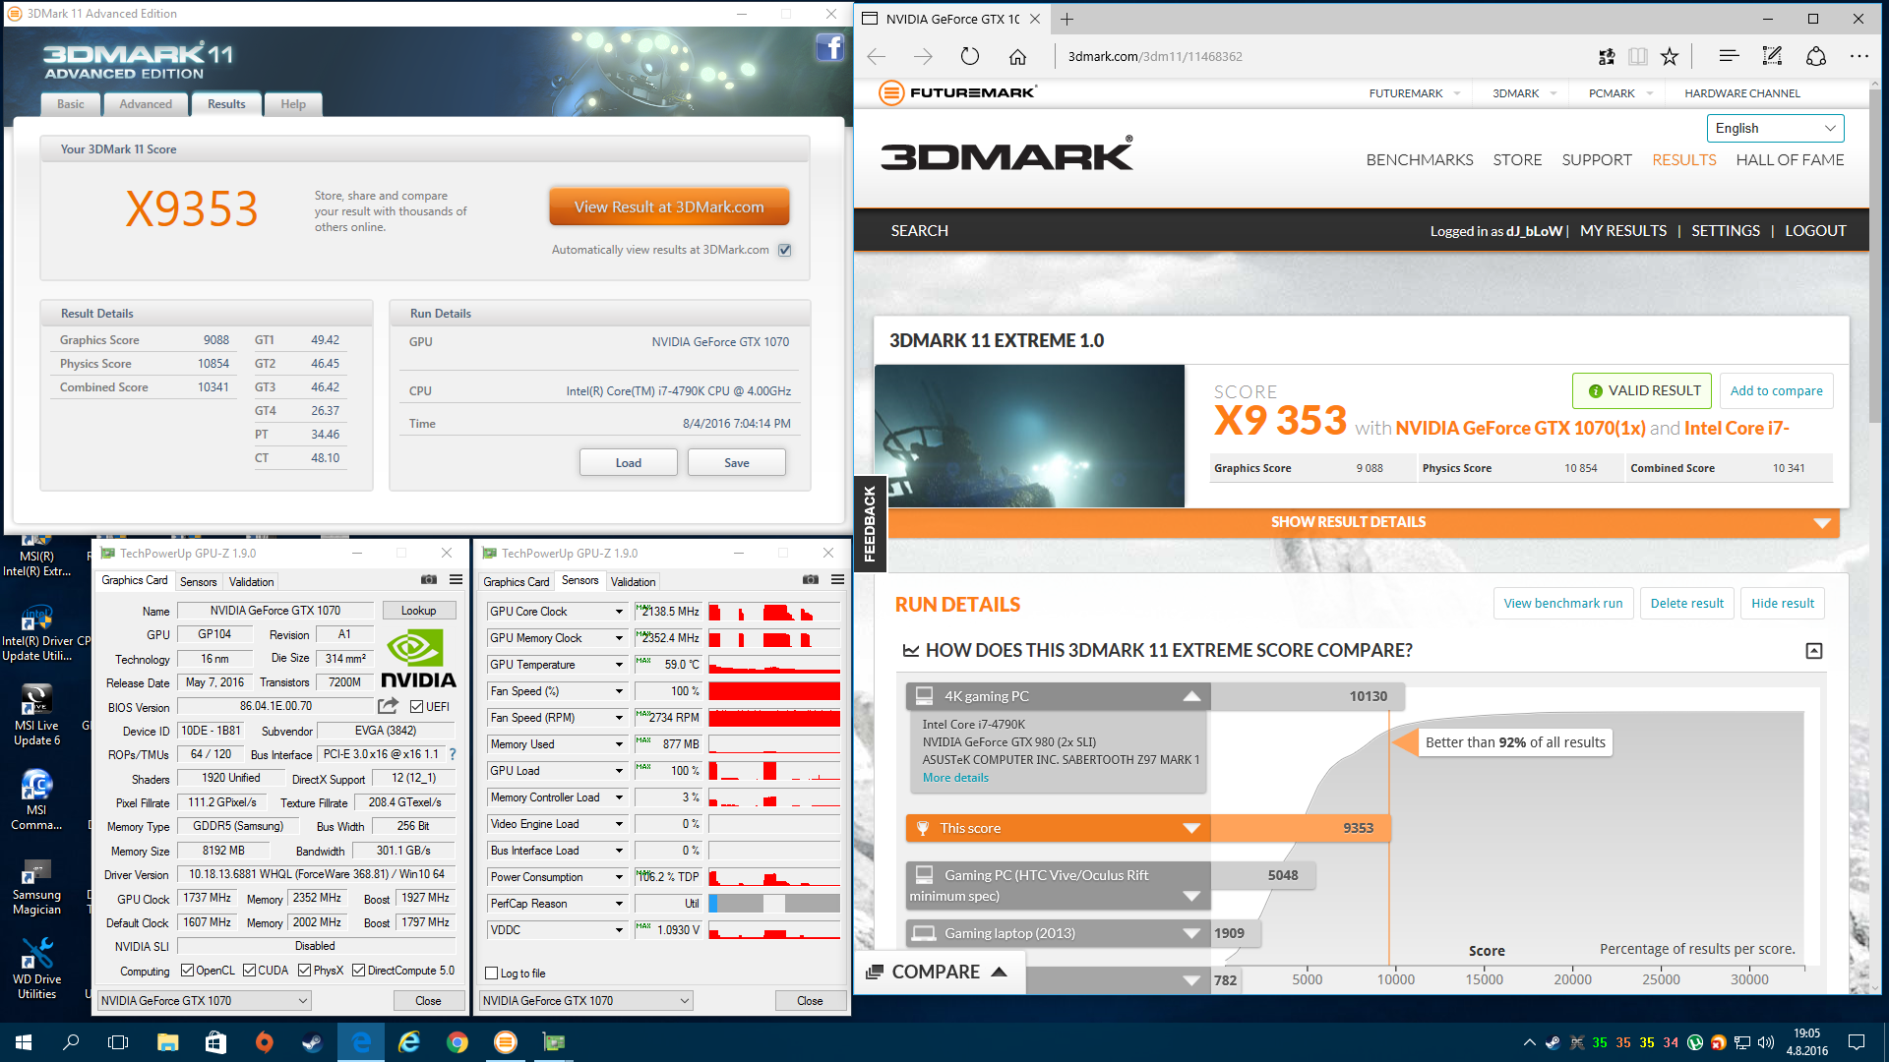Click the Facebook icon in 3DMark 11
Screen dimensions: 1889x1062
coord(829,47)
